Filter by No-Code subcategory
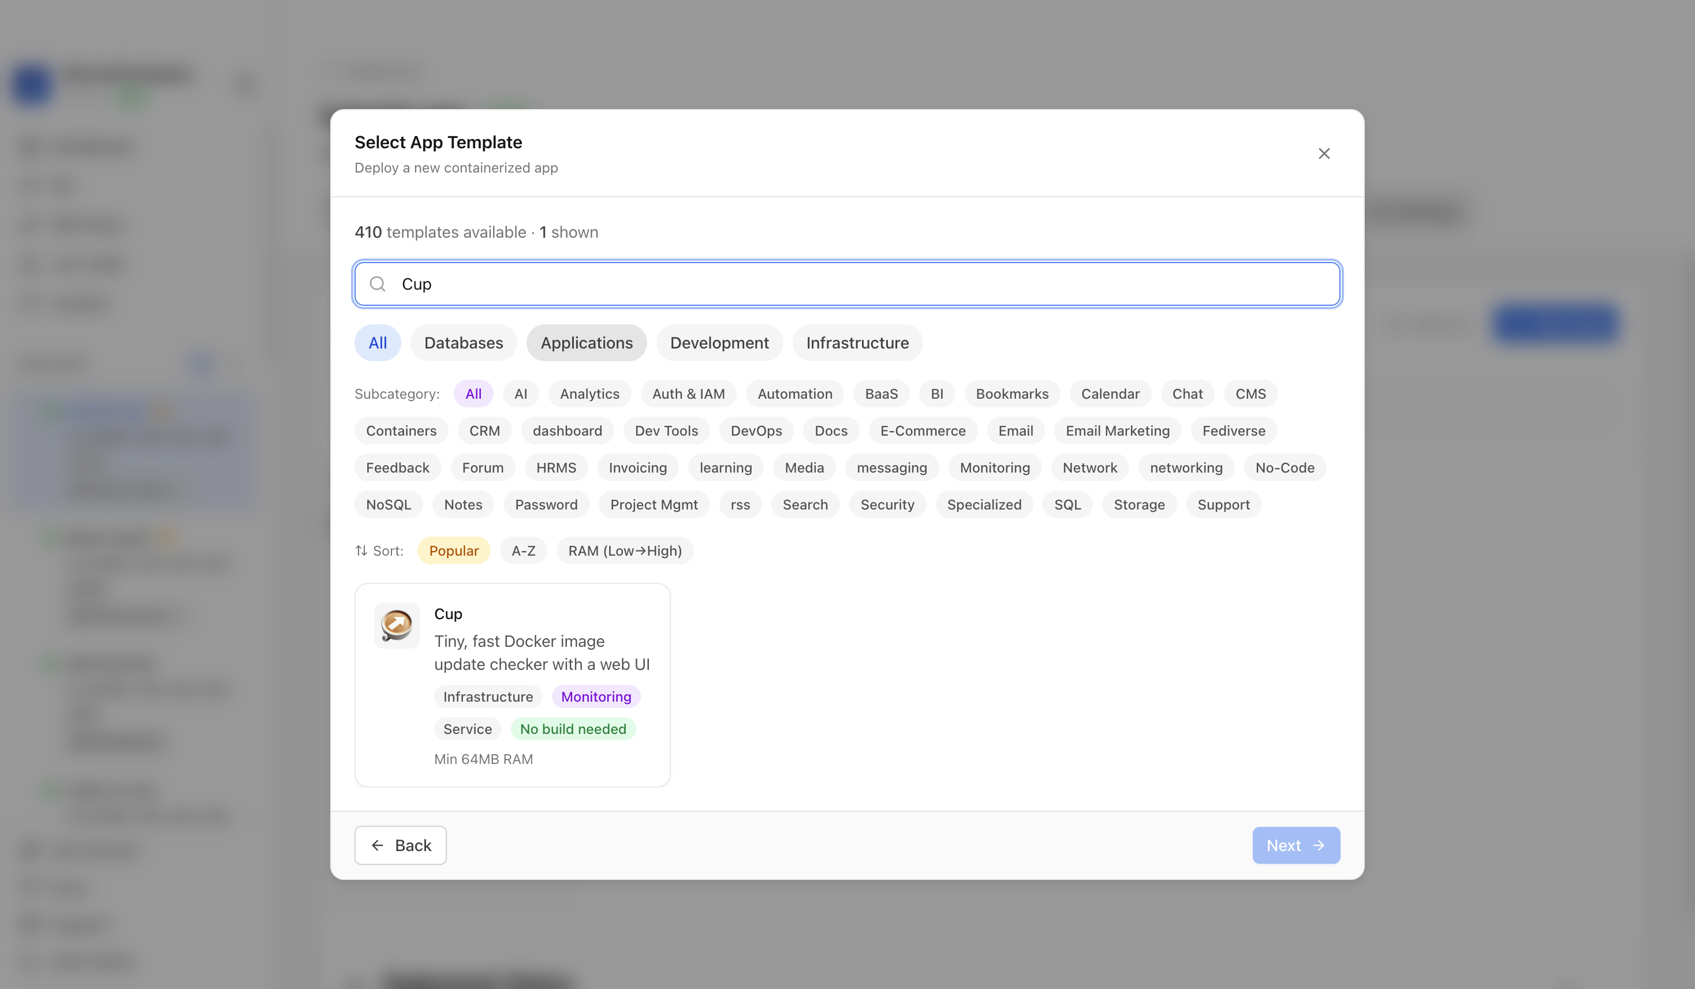 pyautogui.click(x=1285, y=468)
